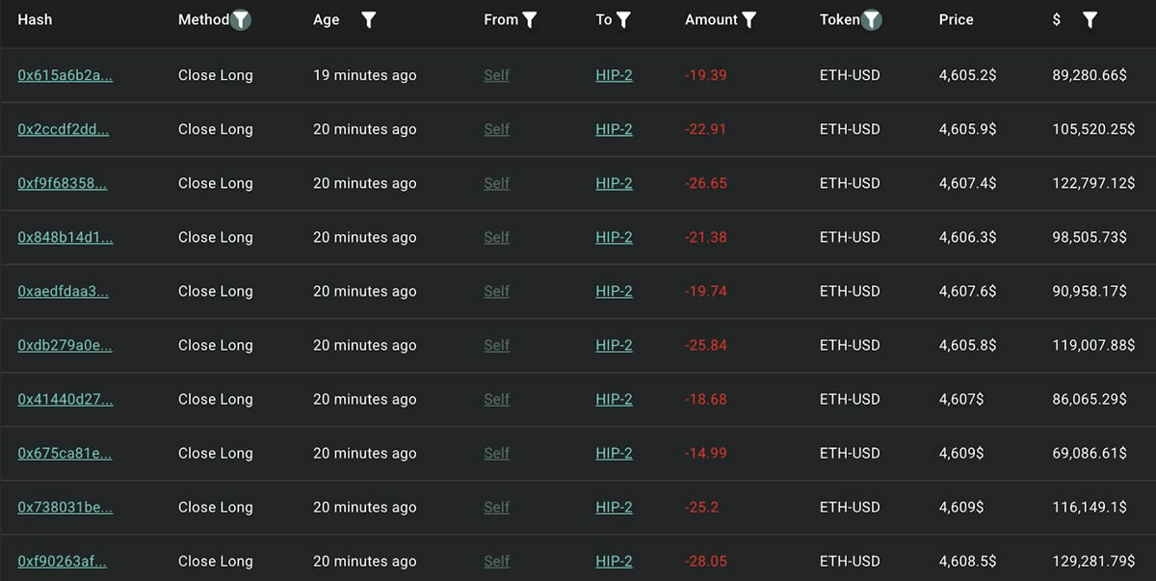
Task: Click the Self link in the 0xaedfdaa3 row
Action: click(x=497, y=291)
